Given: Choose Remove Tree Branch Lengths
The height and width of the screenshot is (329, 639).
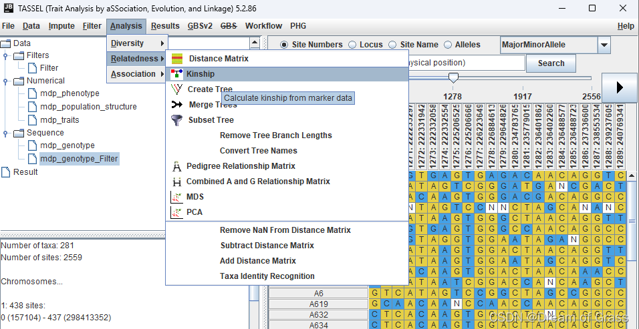Looking at the screenshot, I should [x=287, y=135].
